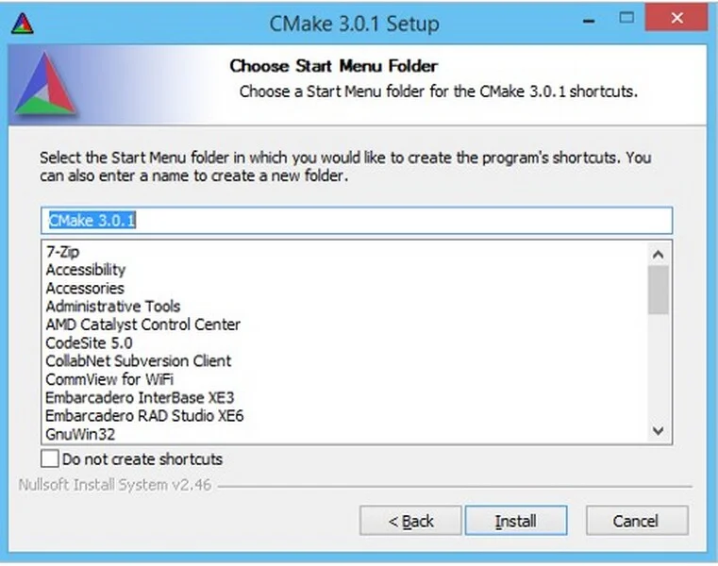Close the CMake 3.0.1 Setup dialog
Screen dimensions: 718x566
676,18
